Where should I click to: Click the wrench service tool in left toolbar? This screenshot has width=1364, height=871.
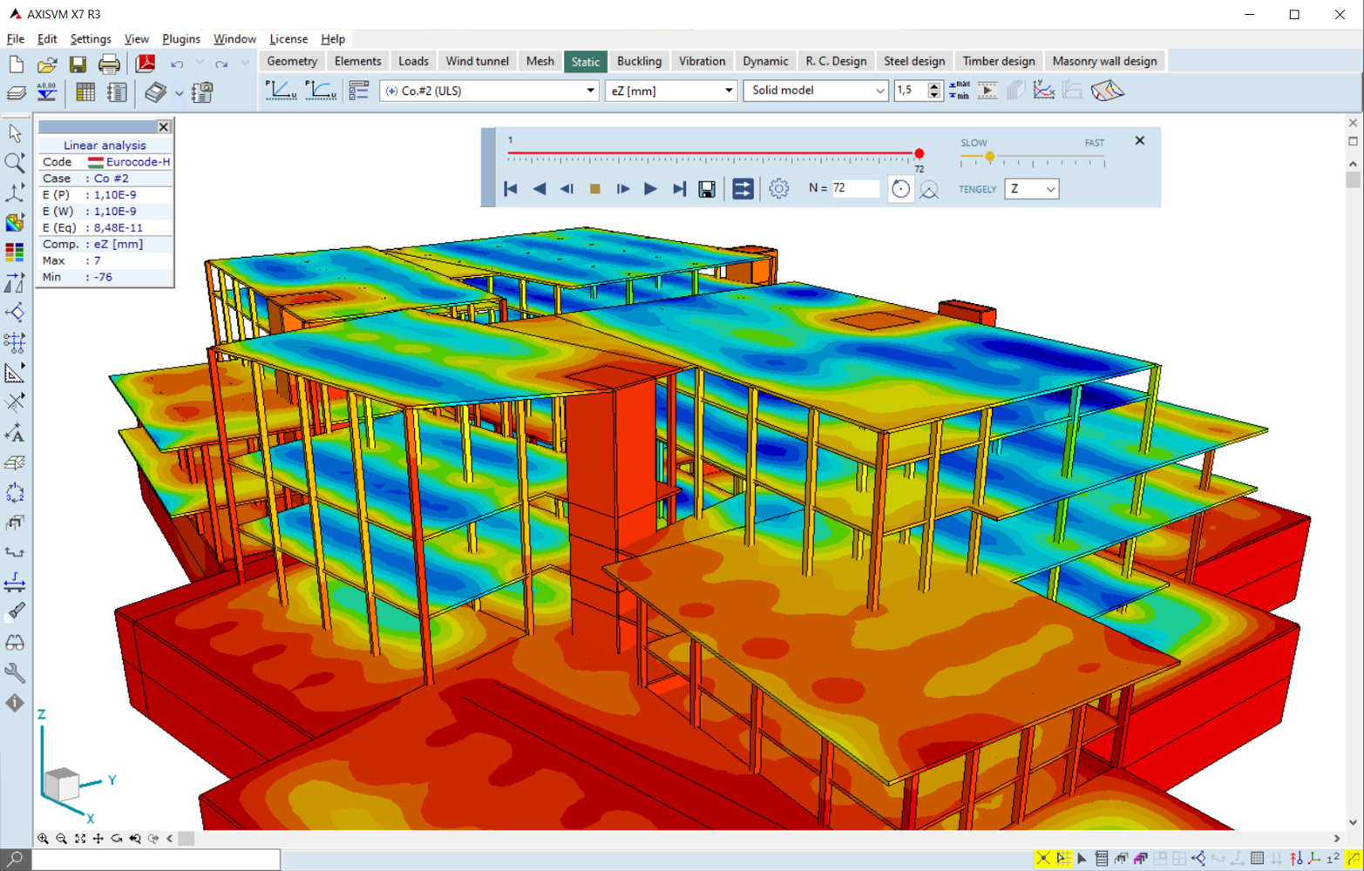coord(15,672)
